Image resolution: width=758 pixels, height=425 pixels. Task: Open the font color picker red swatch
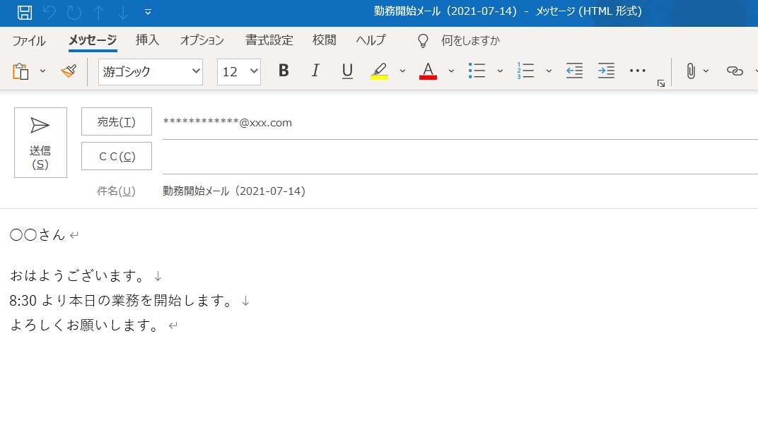pyautogui.click(x=427, y=71)
